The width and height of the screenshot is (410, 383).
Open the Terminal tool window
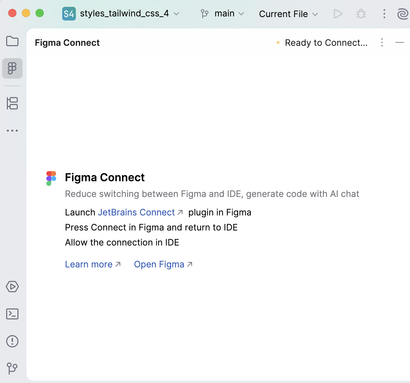pyautogui.click(x=12, y=314)
